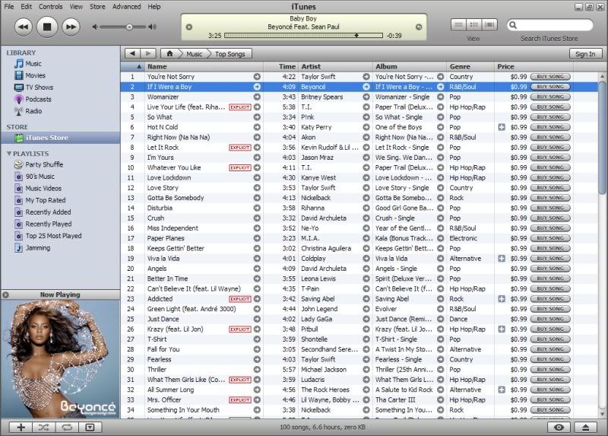Click the Now Playing panel arrow
Screen dimensions: 608x436
pyautogui.click(x=6, y=294)
